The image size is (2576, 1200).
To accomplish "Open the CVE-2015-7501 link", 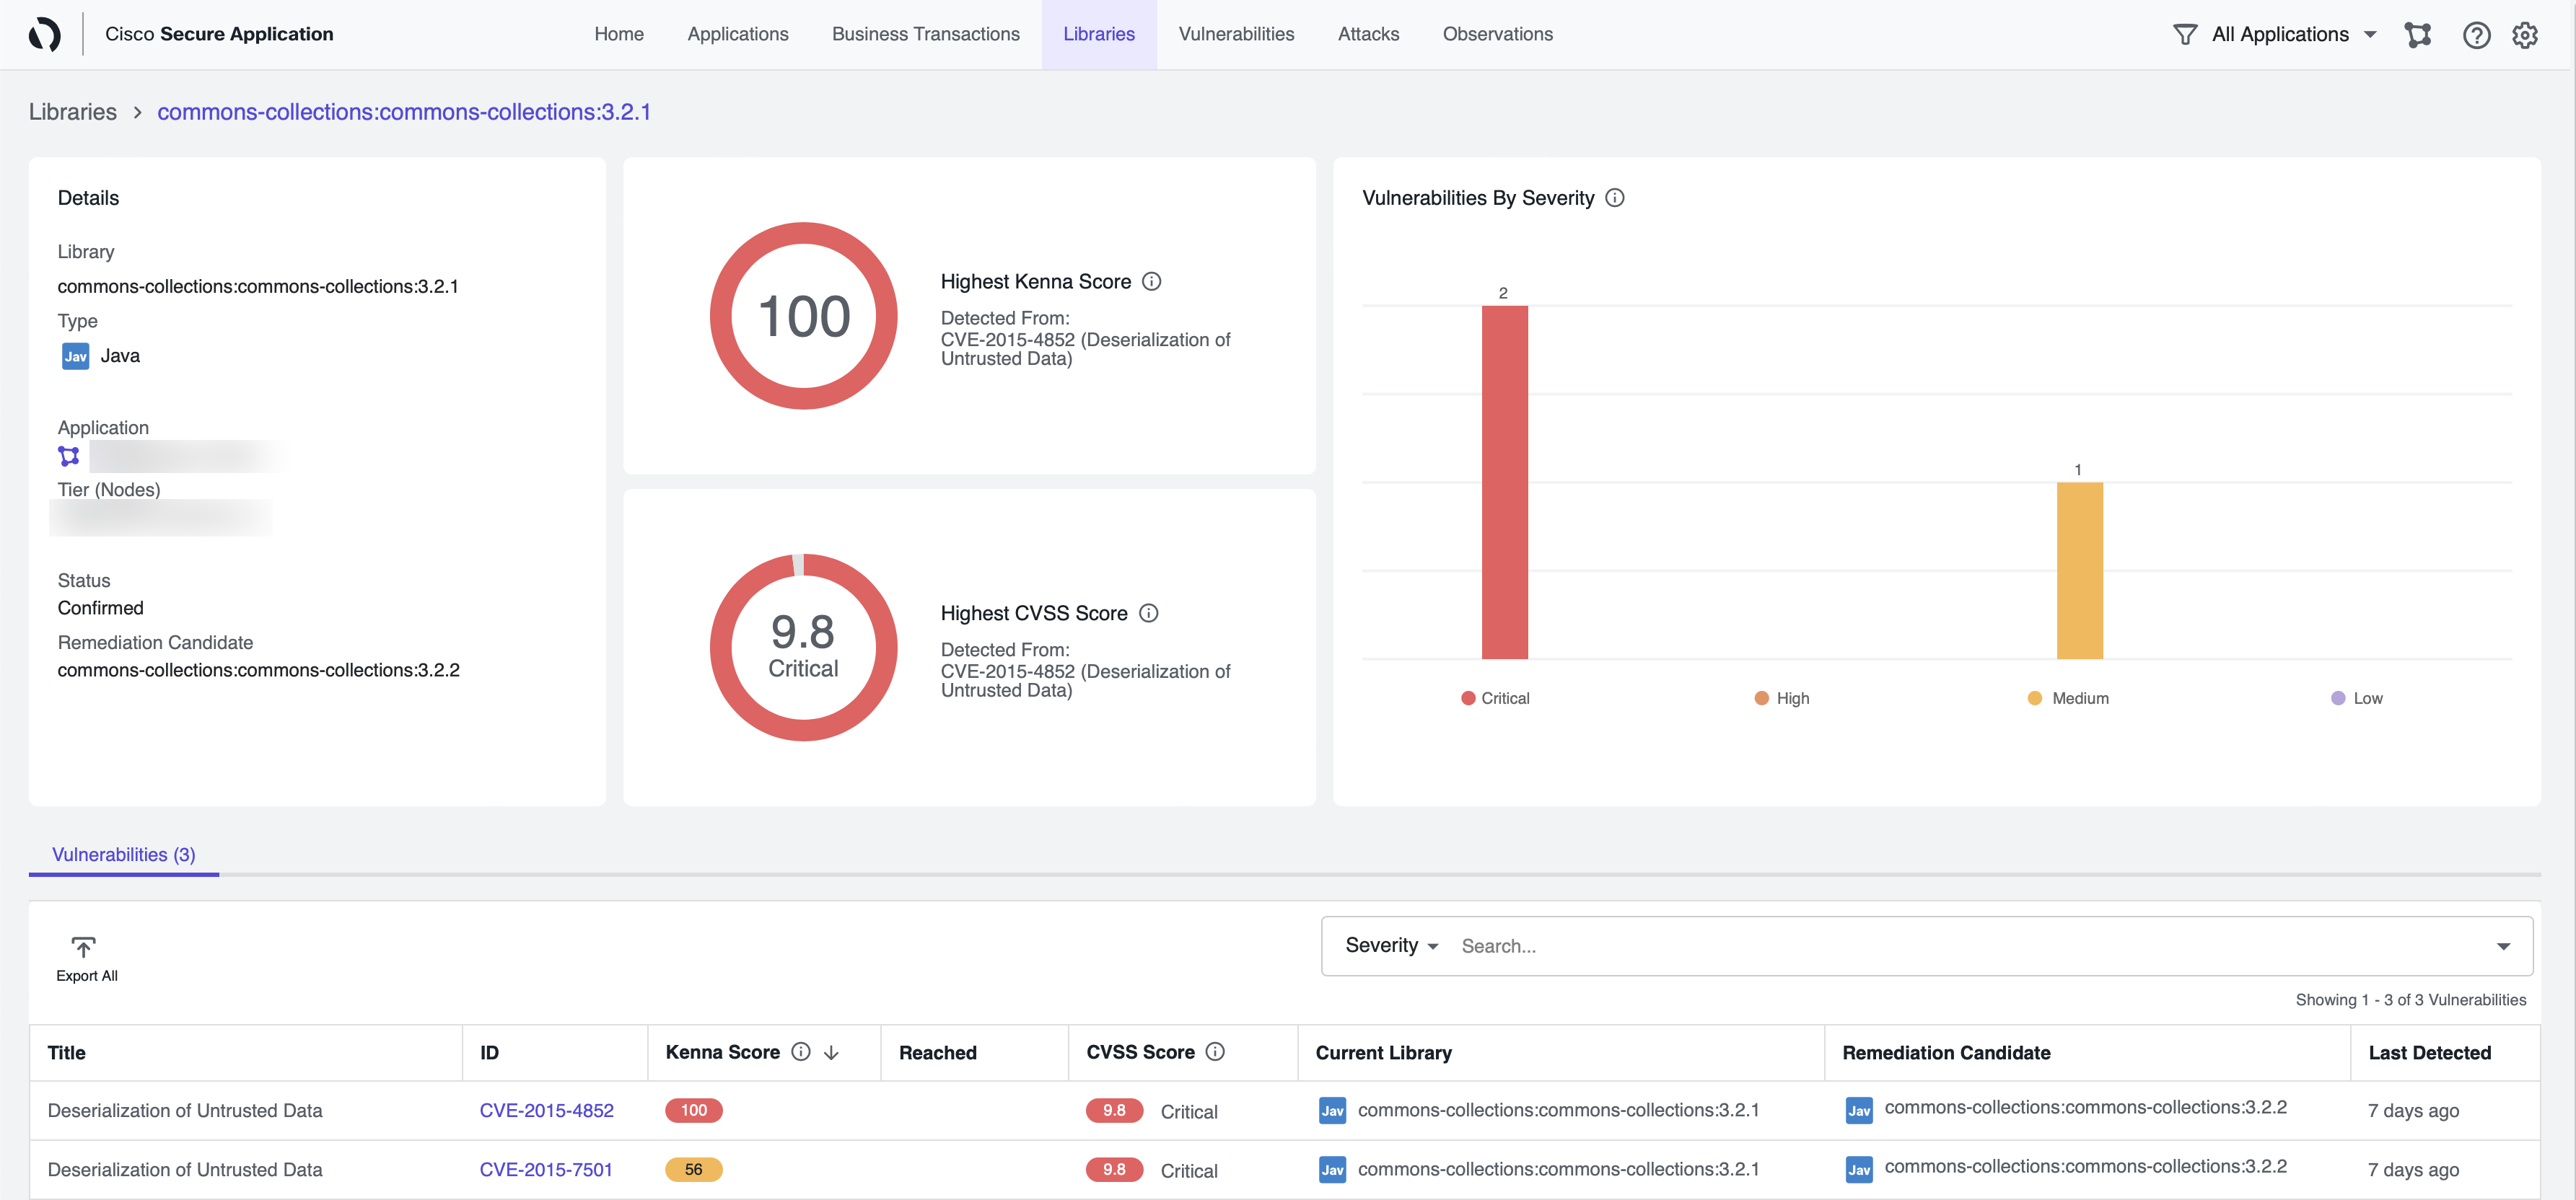I will [546, 1169].
